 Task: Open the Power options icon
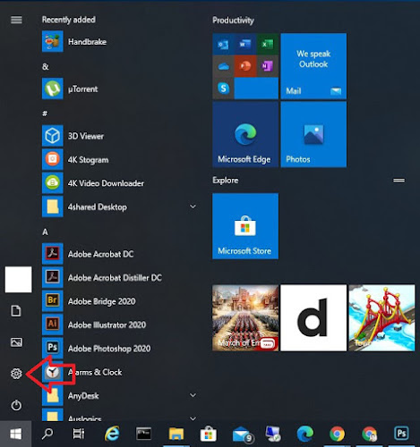16,405
